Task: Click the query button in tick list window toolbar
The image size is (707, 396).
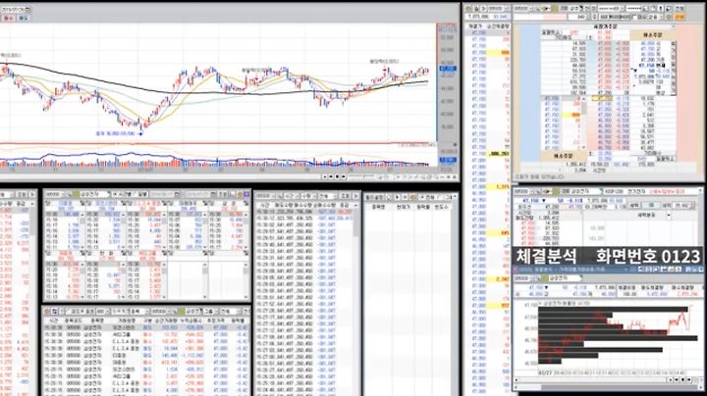Action: point(345,196)
